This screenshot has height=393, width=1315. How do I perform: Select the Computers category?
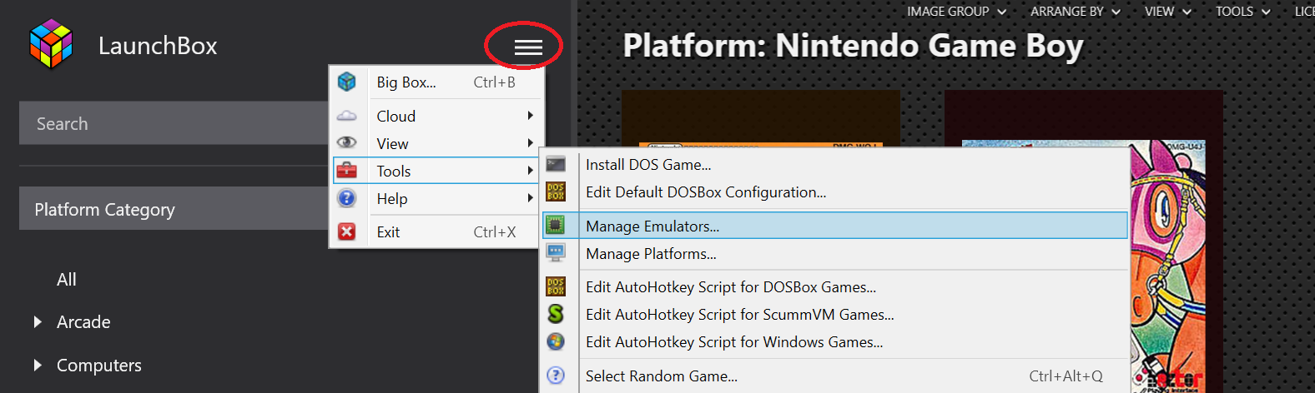point(99,366)
